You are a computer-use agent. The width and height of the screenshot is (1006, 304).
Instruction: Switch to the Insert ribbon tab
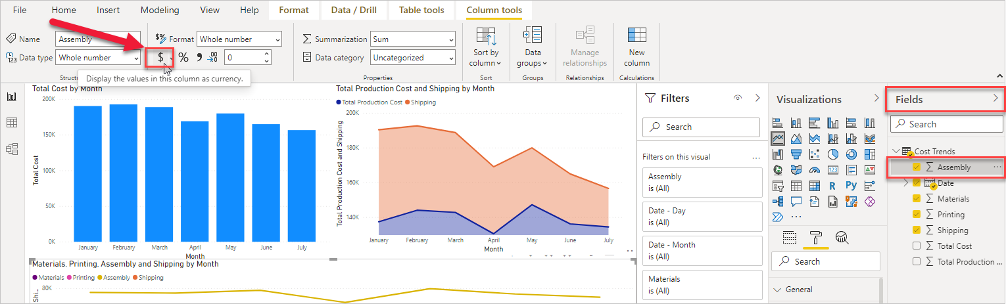108,10
